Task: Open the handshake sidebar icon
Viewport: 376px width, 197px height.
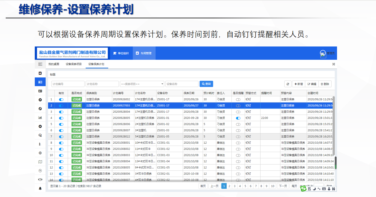Action: [x=40, y=179]
